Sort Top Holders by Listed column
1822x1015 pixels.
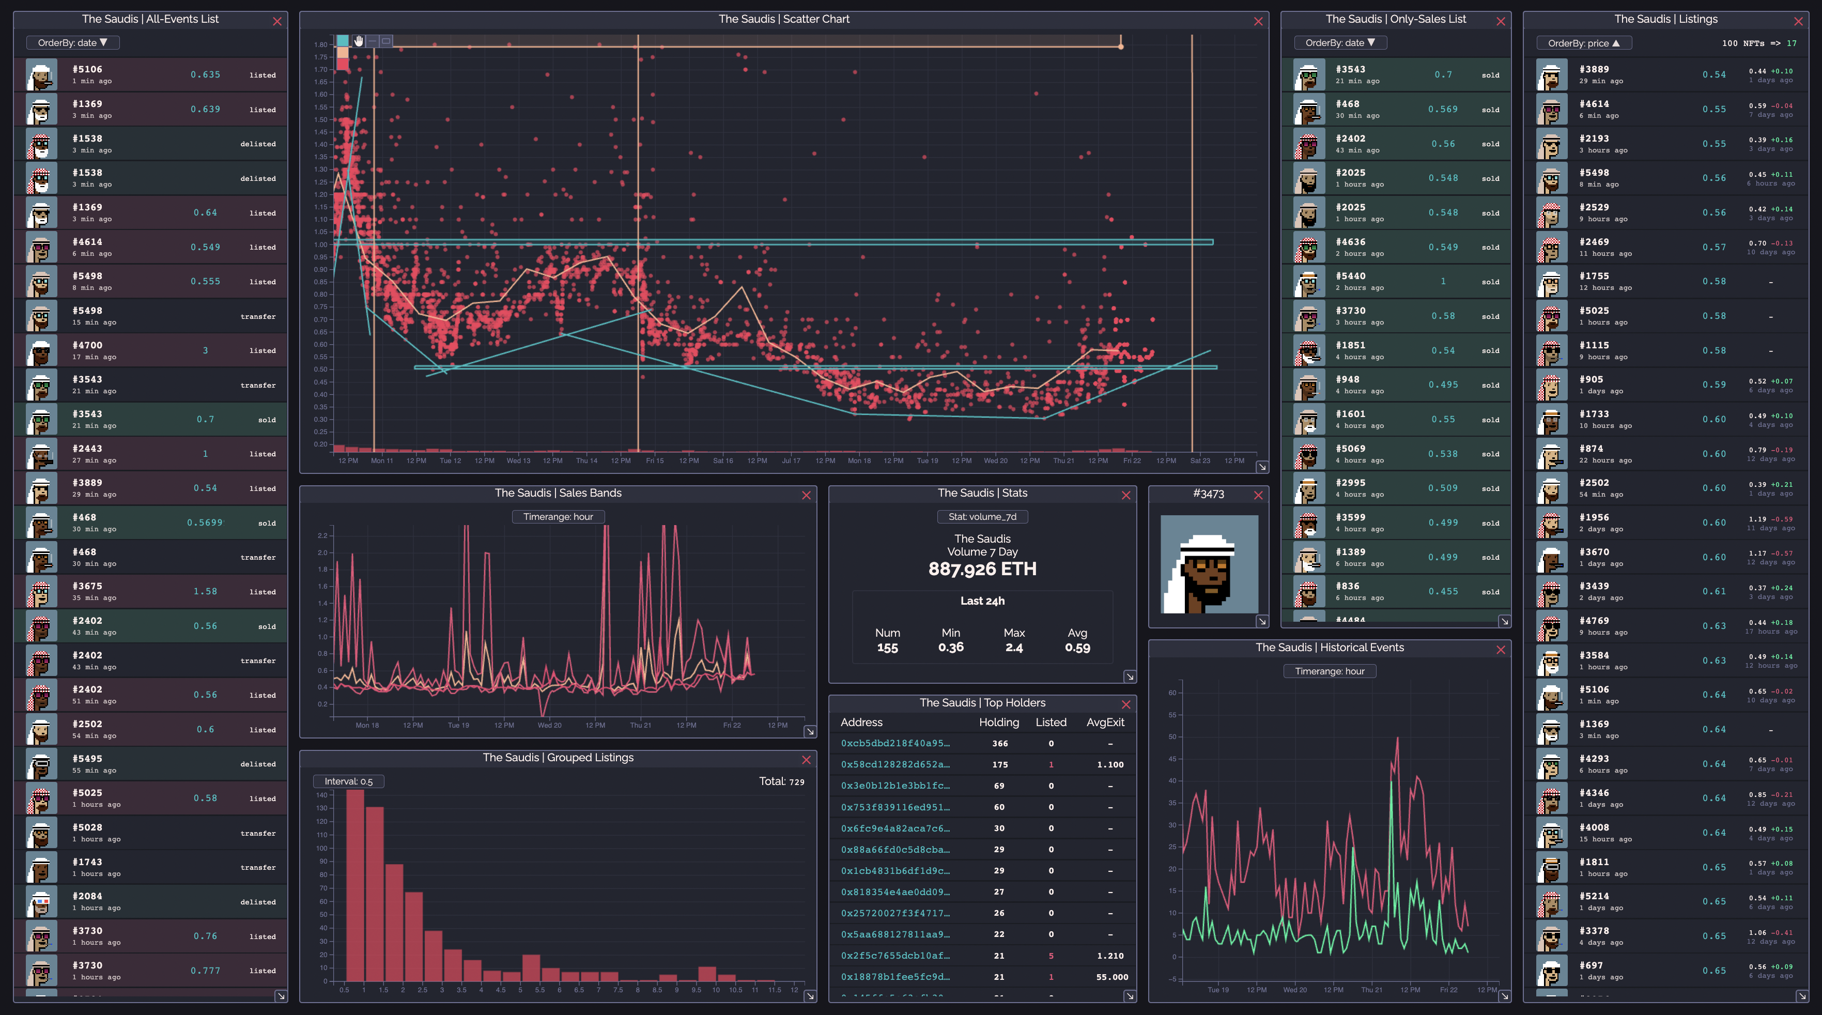[1051, 722]
